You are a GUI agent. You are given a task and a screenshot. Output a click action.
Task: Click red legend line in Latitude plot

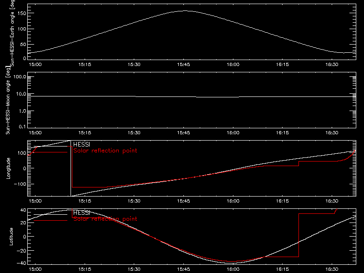[51, 221]
